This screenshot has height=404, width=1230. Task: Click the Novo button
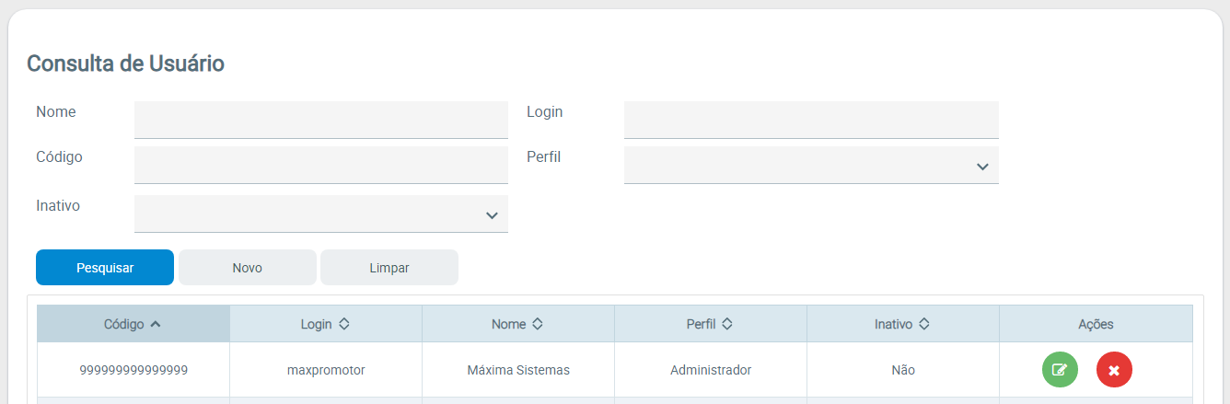pyautogui.click(x=248, y=268)
